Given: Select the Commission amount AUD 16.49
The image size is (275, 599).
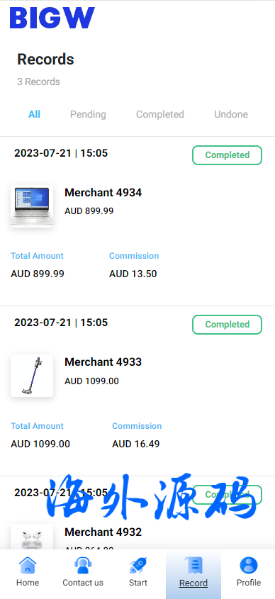Looking at the screenshot, I should pyautogui.click(x=136, y=444).
